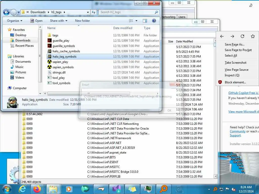
Task: Select the halo_cache_symbols icon
Action: click(49, 51)
